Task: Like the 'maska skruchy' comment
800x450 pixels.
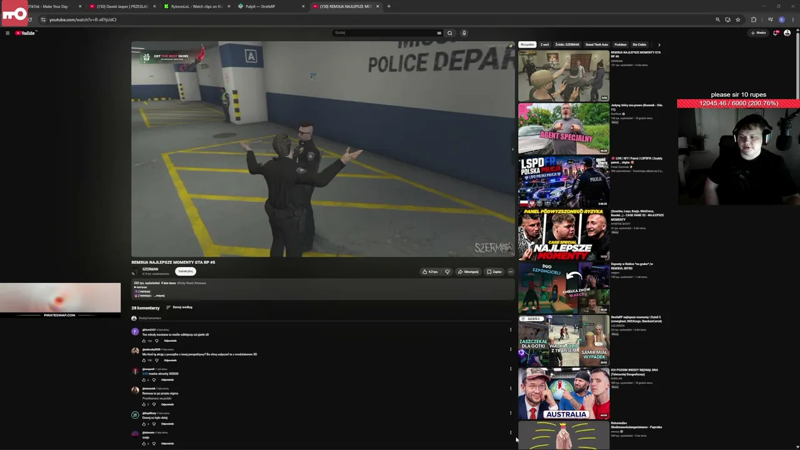Action: (144, 379)
